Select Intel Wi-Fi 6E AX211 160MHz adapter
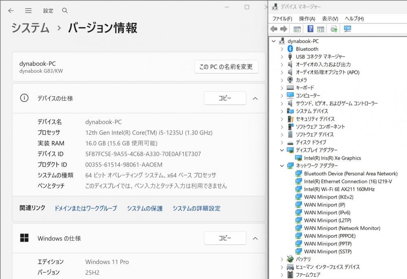This screenshot has height=279, width=407. pyautogui.click(x=339, y=189)
